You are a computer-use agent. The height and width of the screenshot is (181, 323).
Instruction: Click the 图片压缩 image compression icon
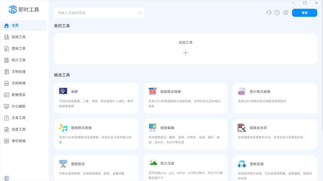click(153, 163)
